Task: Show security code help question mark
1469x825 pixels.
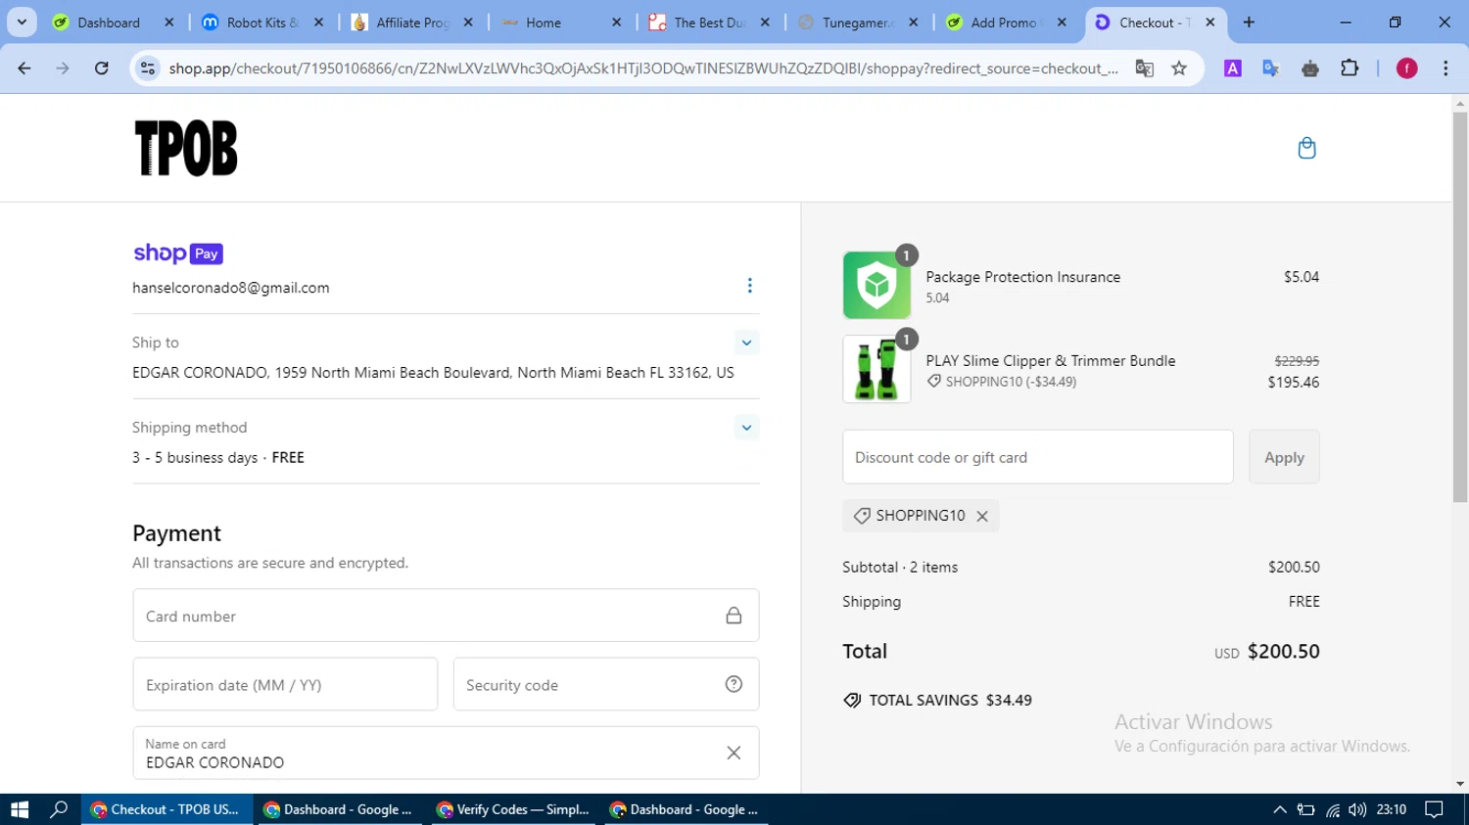Action: [x=734, y=684]
